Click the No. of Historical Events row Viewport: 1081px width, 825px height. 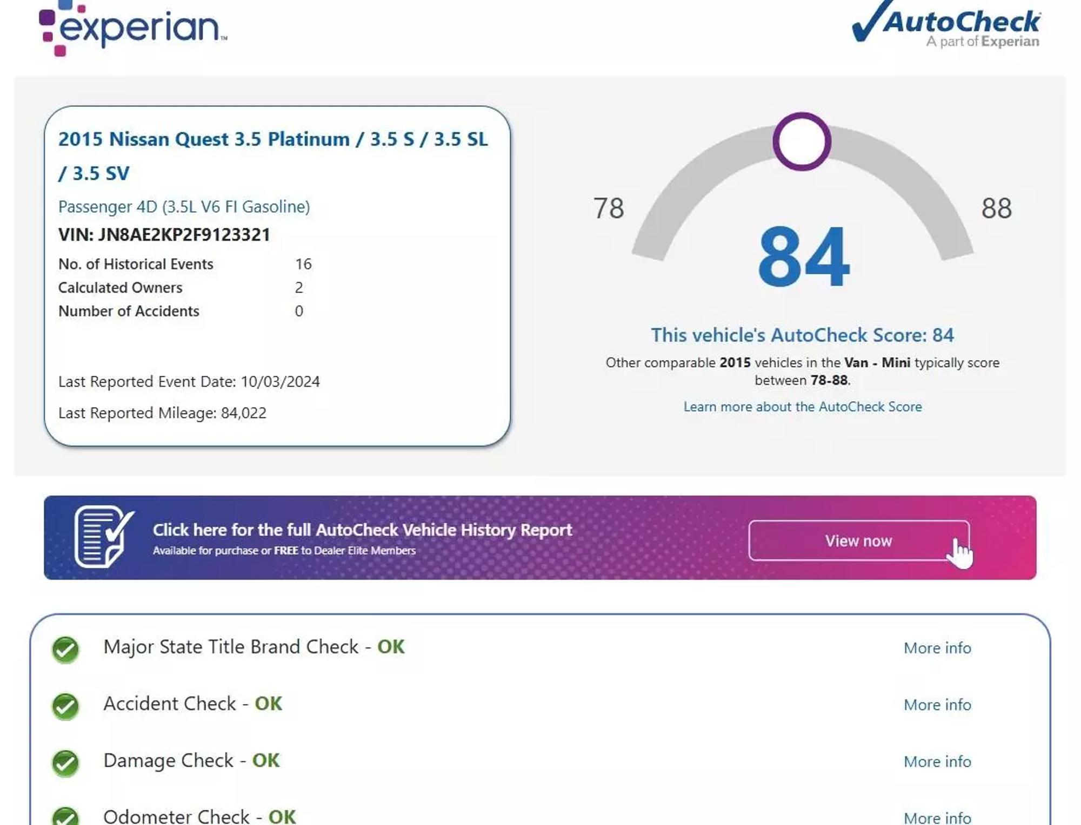click(x=185, y=264)
